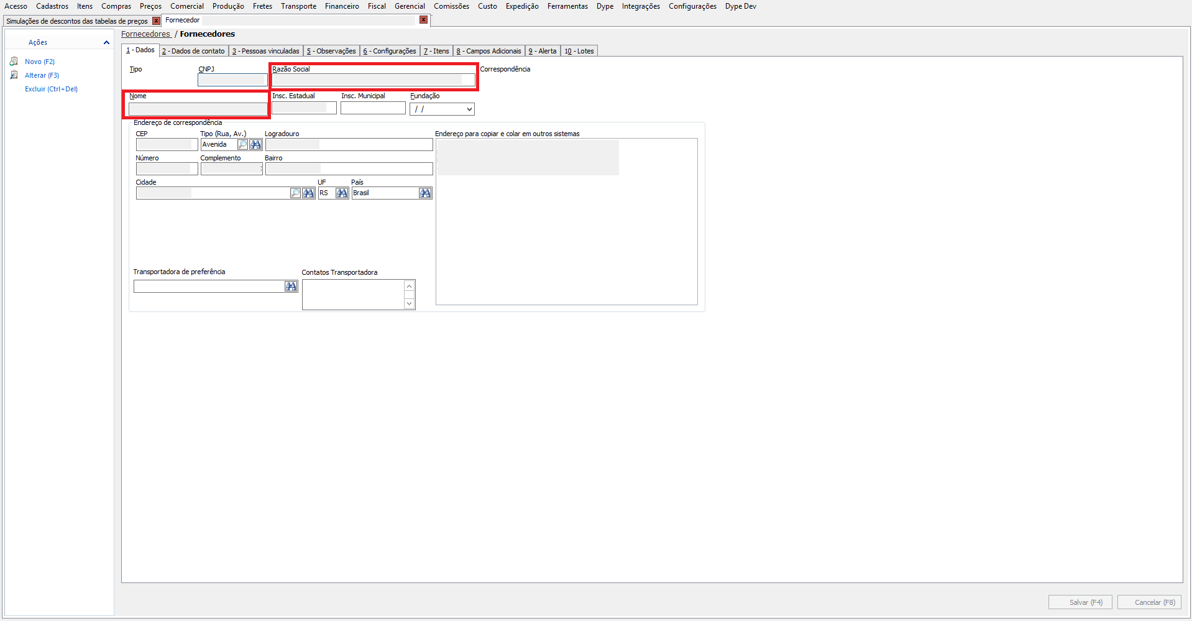Open the Fundação date dropdown

click(469, 109)
